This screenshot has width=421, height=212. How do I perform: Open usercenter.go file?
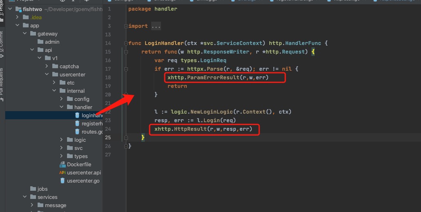pyautogui.click(x=83, y=181)
